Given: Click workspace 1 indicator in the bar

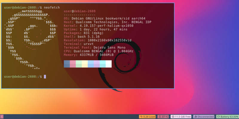Looking at the screenshot, I should (2, 117).
